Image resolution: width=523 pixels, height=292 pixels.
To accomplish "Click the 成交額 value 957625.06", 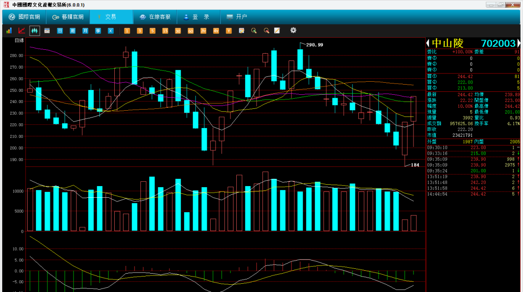I will click(x=461, y=124).
